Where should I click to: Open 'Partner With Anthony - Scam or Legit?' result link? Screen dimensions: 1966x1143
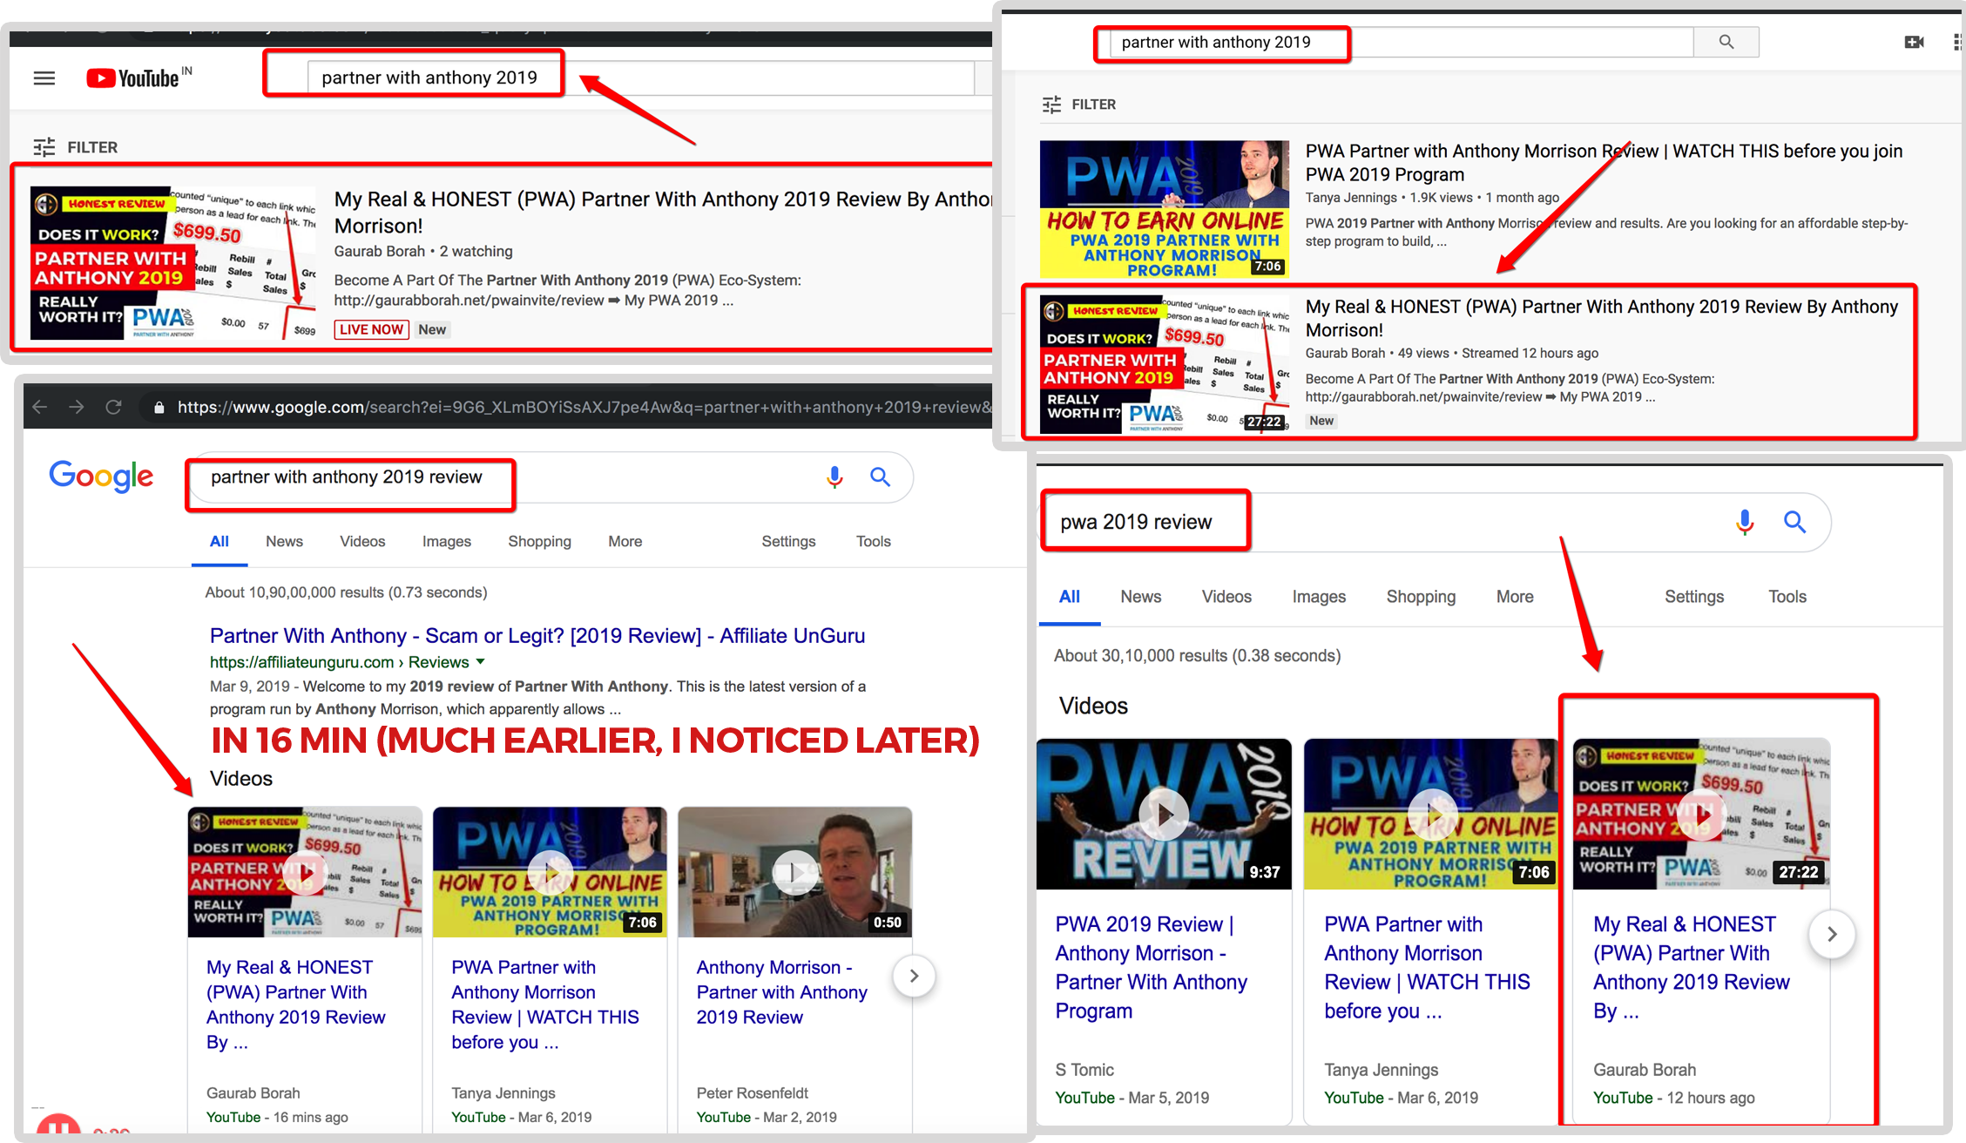pyautogui.click(x=537, y=635)
